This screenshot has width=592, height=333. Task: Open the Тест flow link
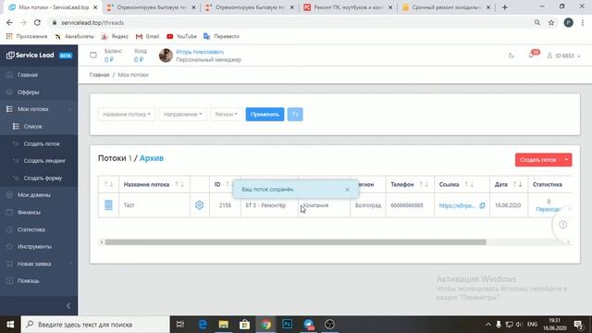click(x=457, y=205)
